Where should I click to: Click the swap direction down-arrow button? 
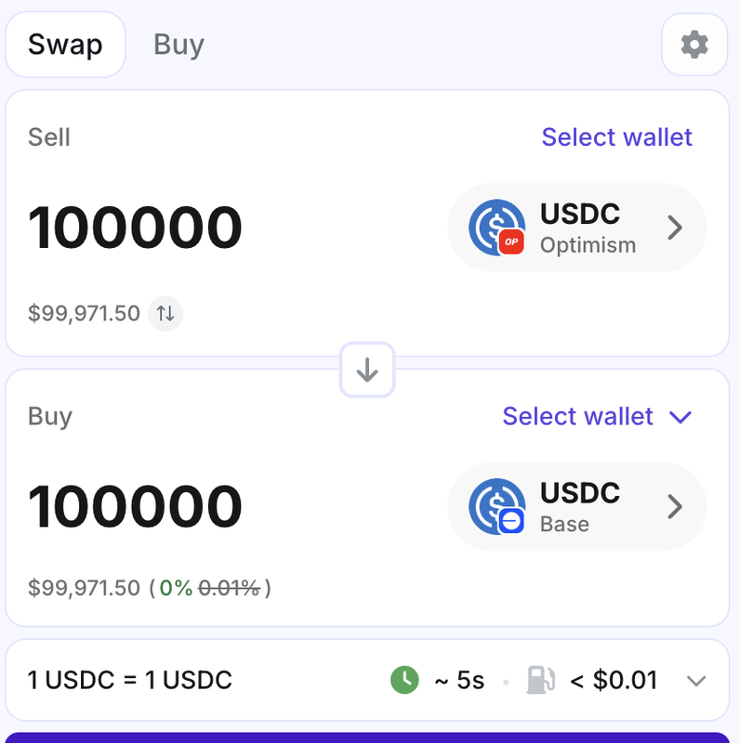(x=367, y=370)
